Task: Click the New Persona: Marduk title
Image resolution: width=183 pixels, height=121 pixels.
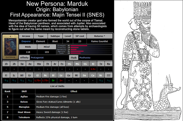Action: [x=57, y=4]
